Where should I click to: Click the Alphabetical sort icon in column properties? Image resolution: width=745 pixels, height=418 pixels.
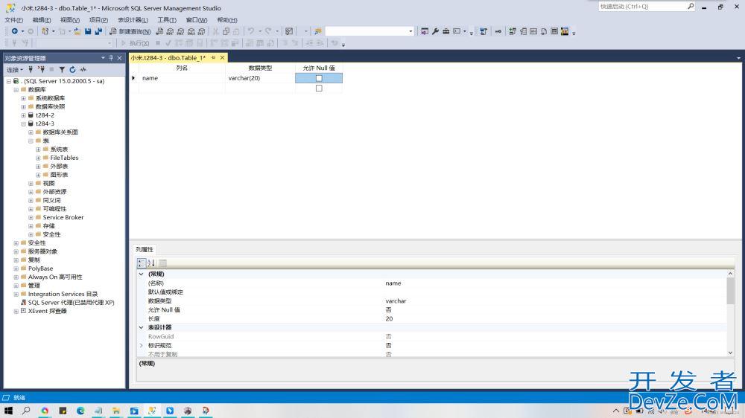pos(151,263)
